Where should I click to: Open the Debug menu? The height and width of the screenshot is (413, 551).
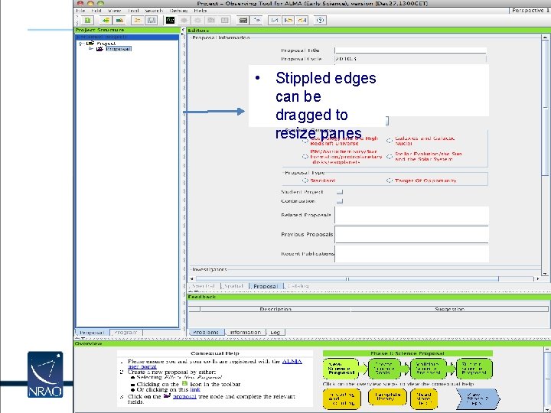tap(178, 11)
